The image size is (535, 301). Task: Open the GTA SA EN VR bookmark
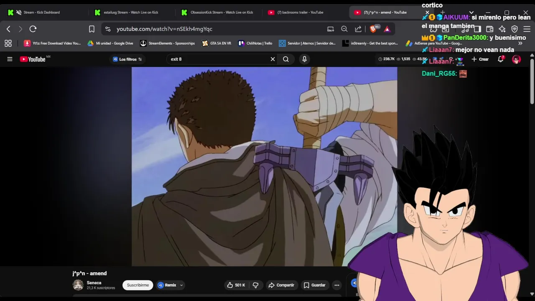[217, 43]
